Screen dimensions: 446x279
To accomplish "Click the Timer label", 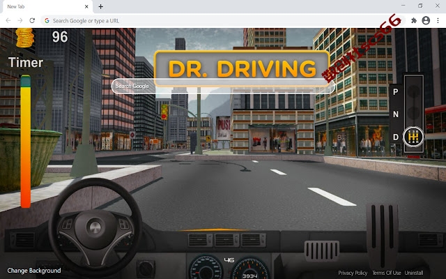I will tap(26, 62).
